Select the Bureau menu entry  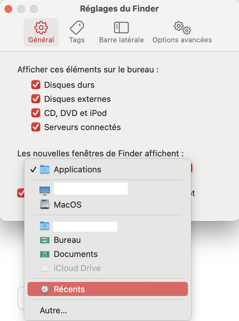click(67, 240)
